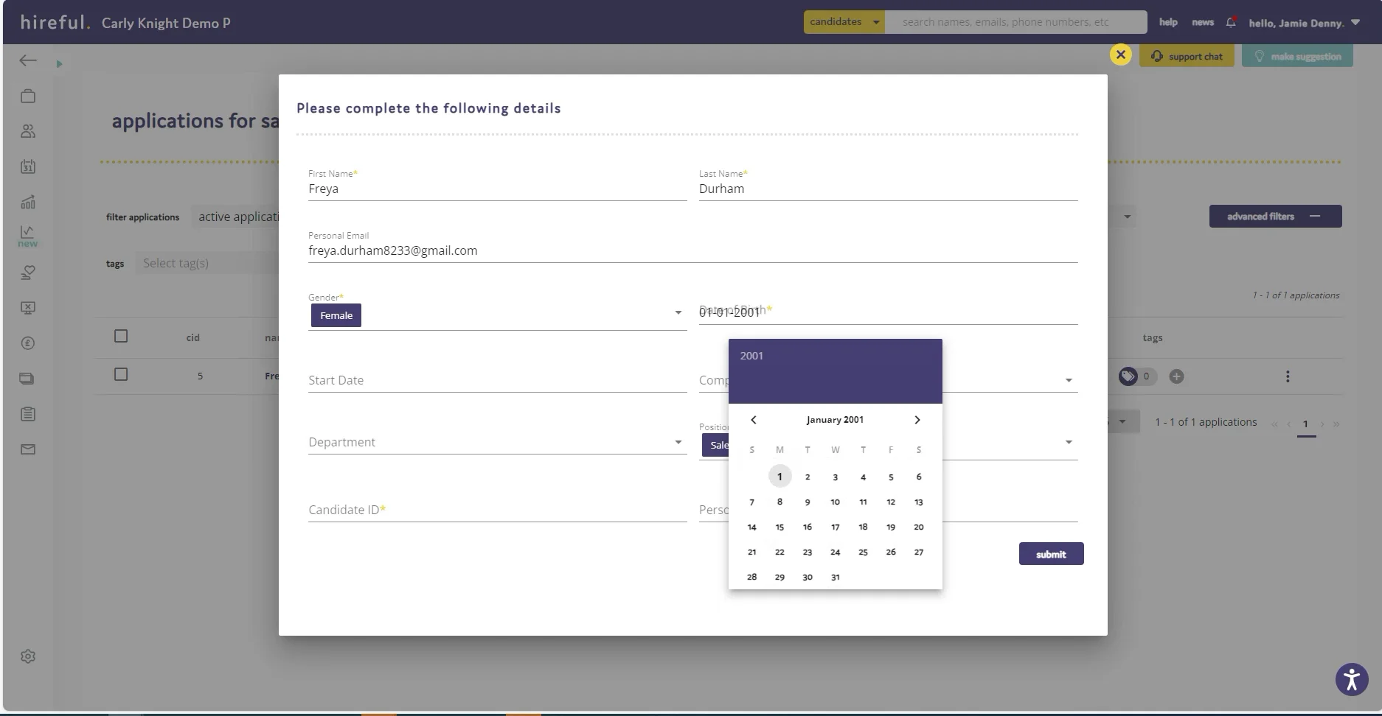This screenshot has width=1382, height=716.
Task: Open the people candidates sidebar icon
Action: coord(28,131)
